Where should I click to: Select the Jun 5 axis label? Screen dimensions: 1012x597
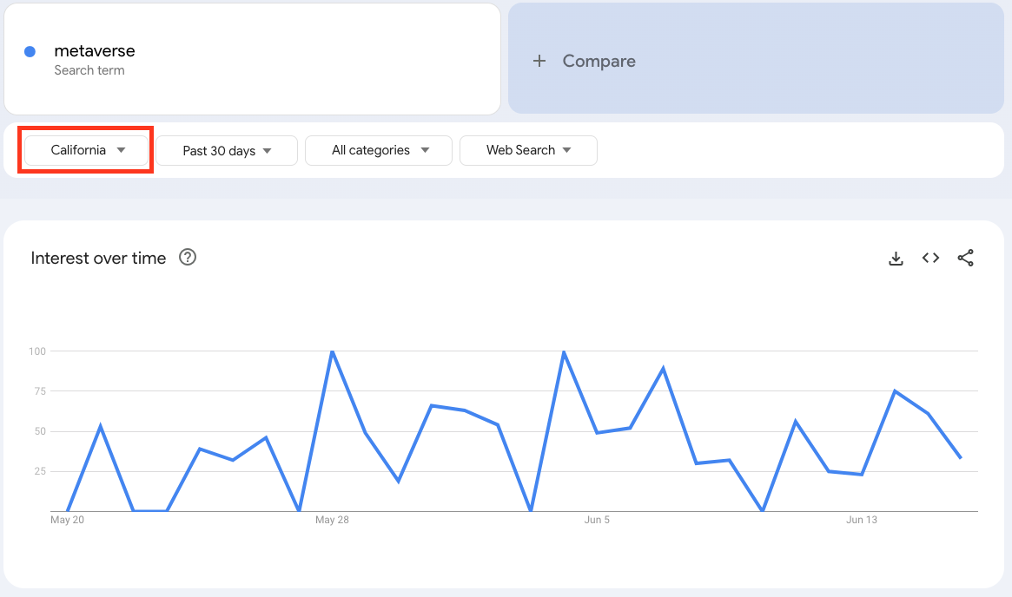click(x=597, y=520)
